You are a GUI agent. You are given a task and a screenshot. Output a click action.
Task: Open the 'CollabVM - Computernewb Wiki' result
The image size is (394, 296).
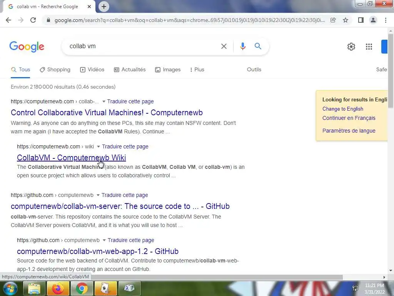pyautogui.click(x=71, y=158)
